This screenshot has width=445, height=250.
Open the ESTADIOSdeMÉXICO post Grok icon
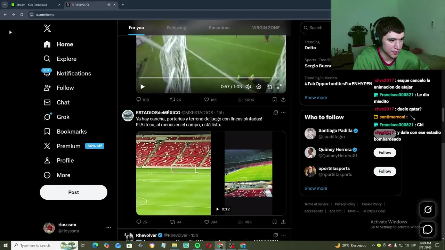275,112
